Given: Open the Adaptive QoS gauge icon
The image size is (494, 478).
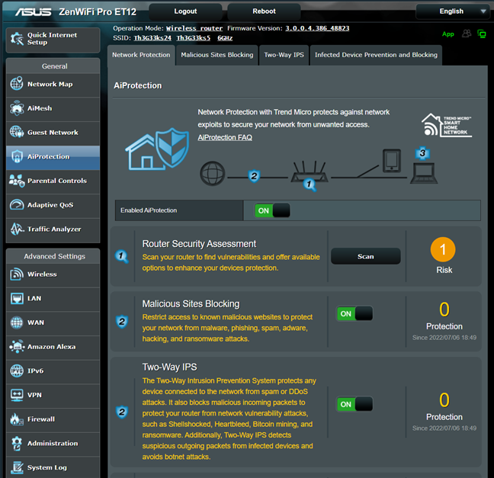Looking at the screenshot, I should (17, 205).
